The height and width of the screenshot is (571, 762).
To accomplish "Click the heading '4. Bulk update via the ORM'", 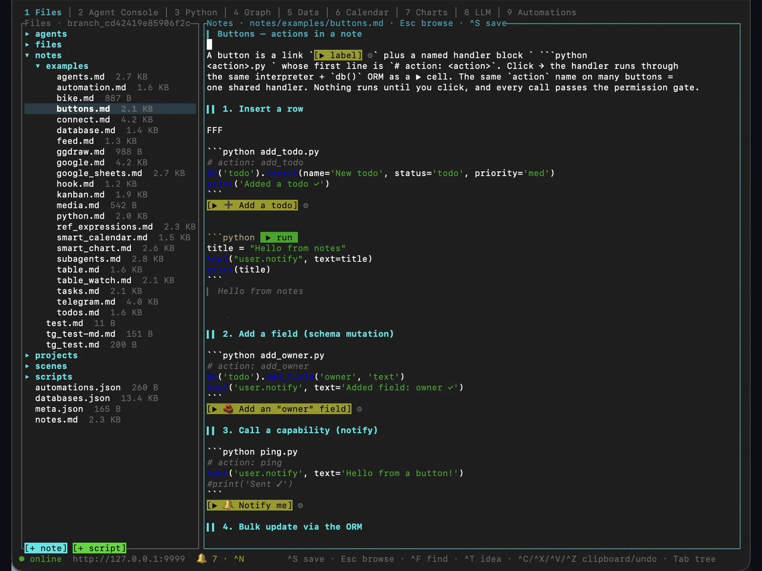I will (292, 527).
